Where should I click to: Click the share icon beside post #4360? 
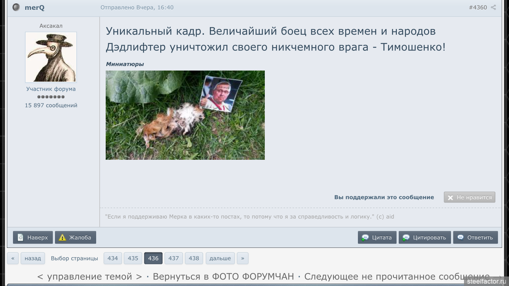pyautogui.click(x=493, y=7)
